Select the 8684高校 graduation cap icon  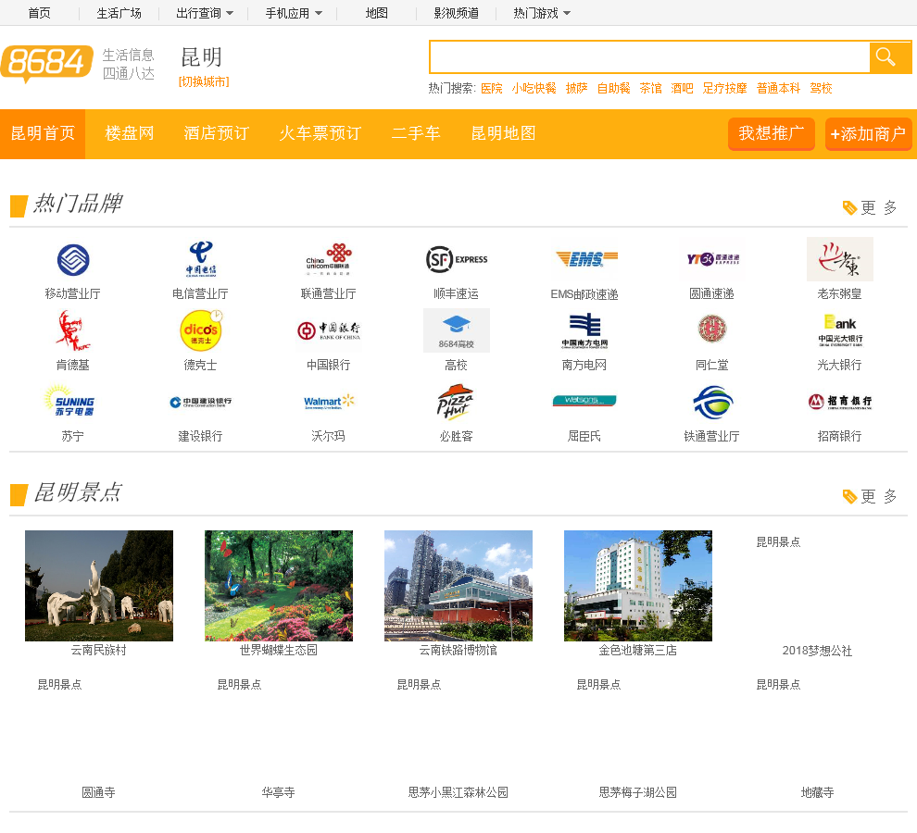(456, 330)
